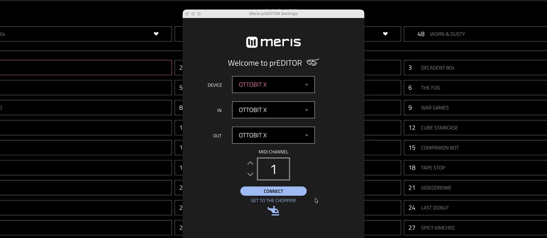Screen dimensions: 547x238
Task: Click the MIDI channel number field
Action: [x=273, y=169]
